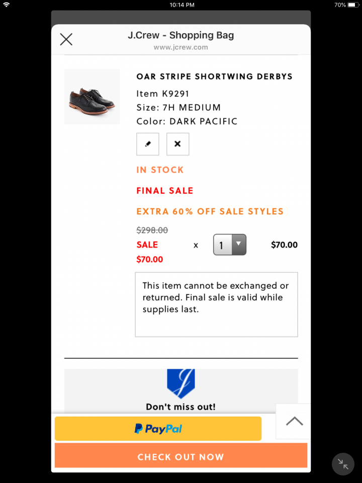
Task: Tap the scroll-to-top chevron arrow
Action: [294, 421]
